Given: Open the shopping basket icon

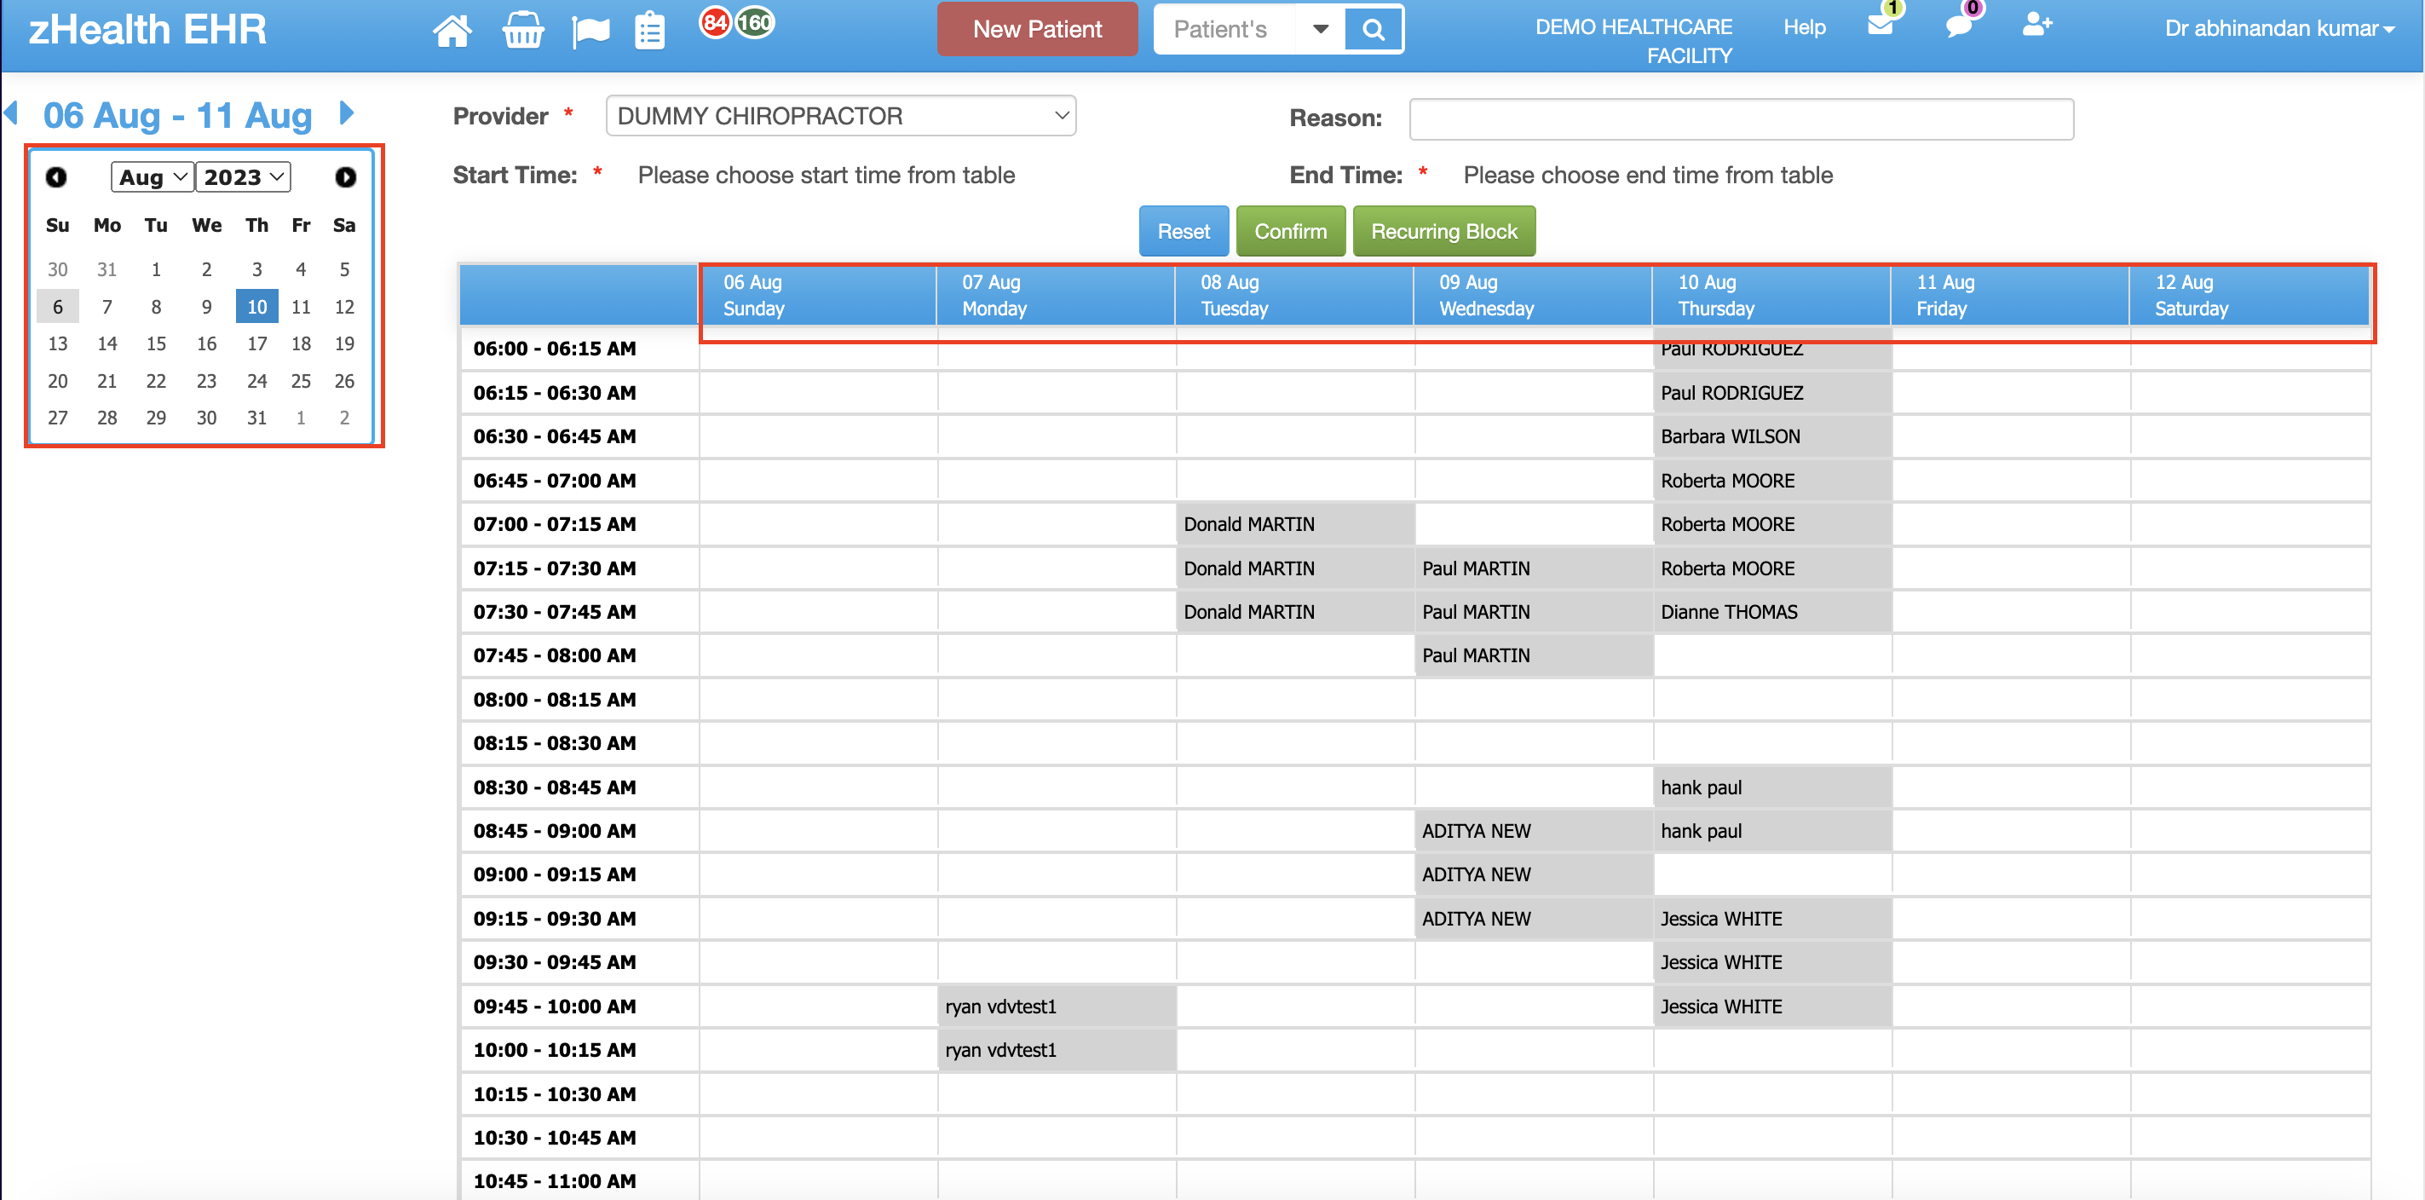Looking at the screenshot, I should pos(522,29).
